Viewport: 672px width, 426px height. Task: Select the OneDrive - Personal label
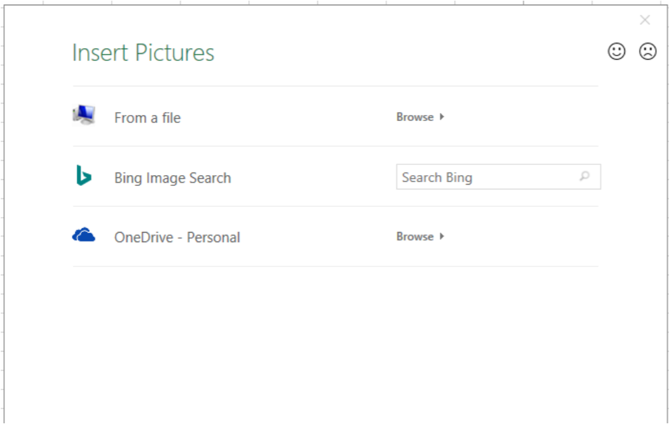[x=177, y=237]
